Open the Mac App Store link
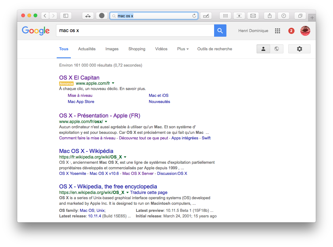 click(81, 101)
